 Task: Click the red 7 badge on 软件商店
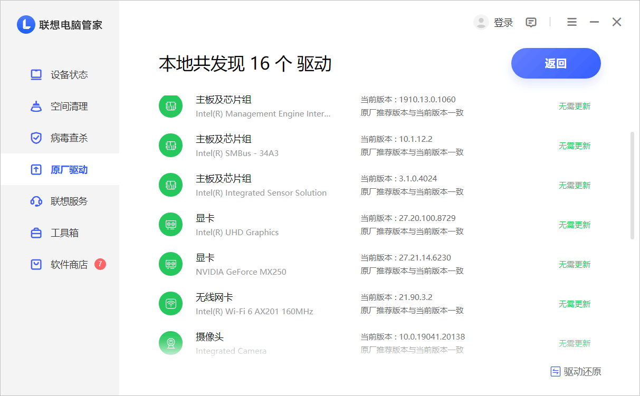(x=100, y=264)
